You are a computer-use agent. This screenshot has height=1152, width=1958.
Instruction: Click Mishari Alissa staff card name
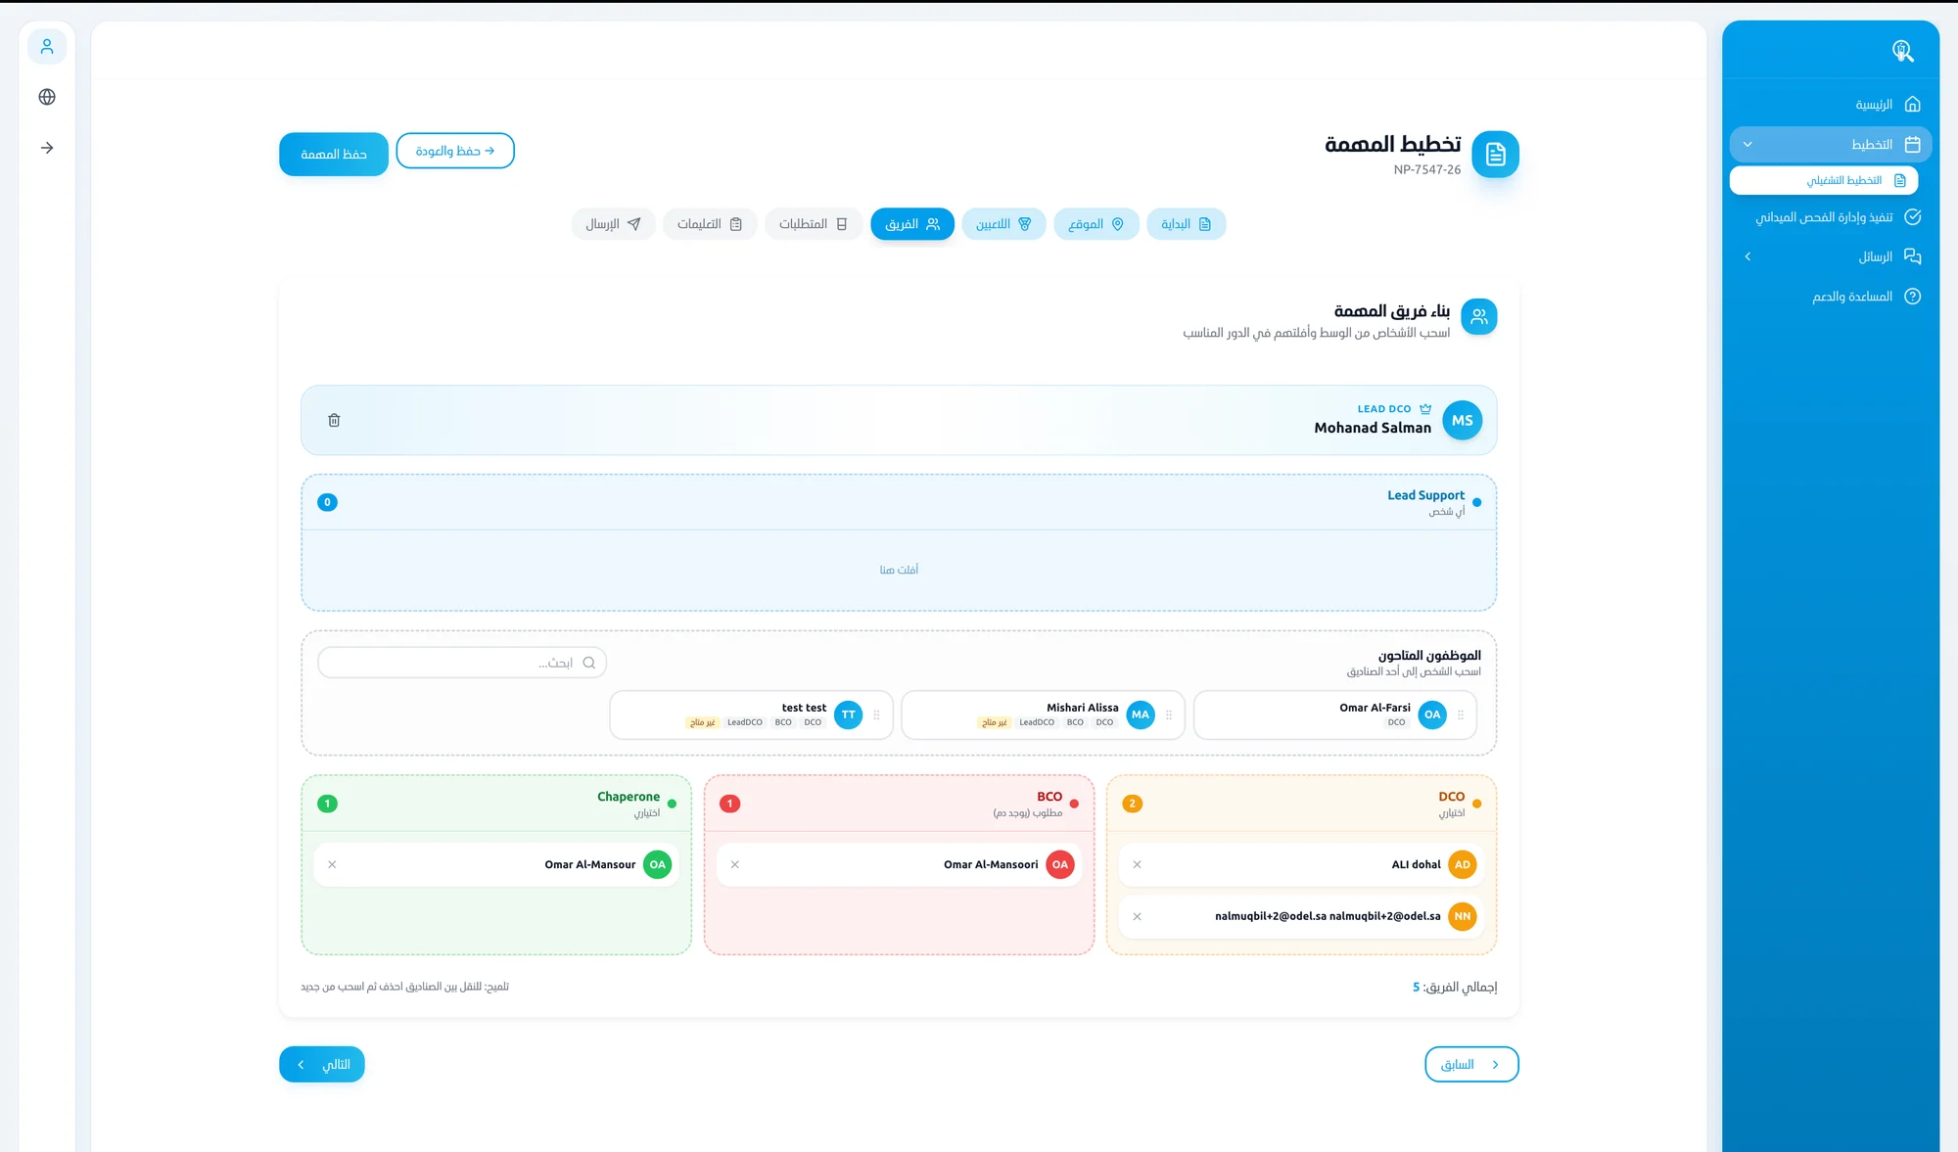[x=1082, y=708]
